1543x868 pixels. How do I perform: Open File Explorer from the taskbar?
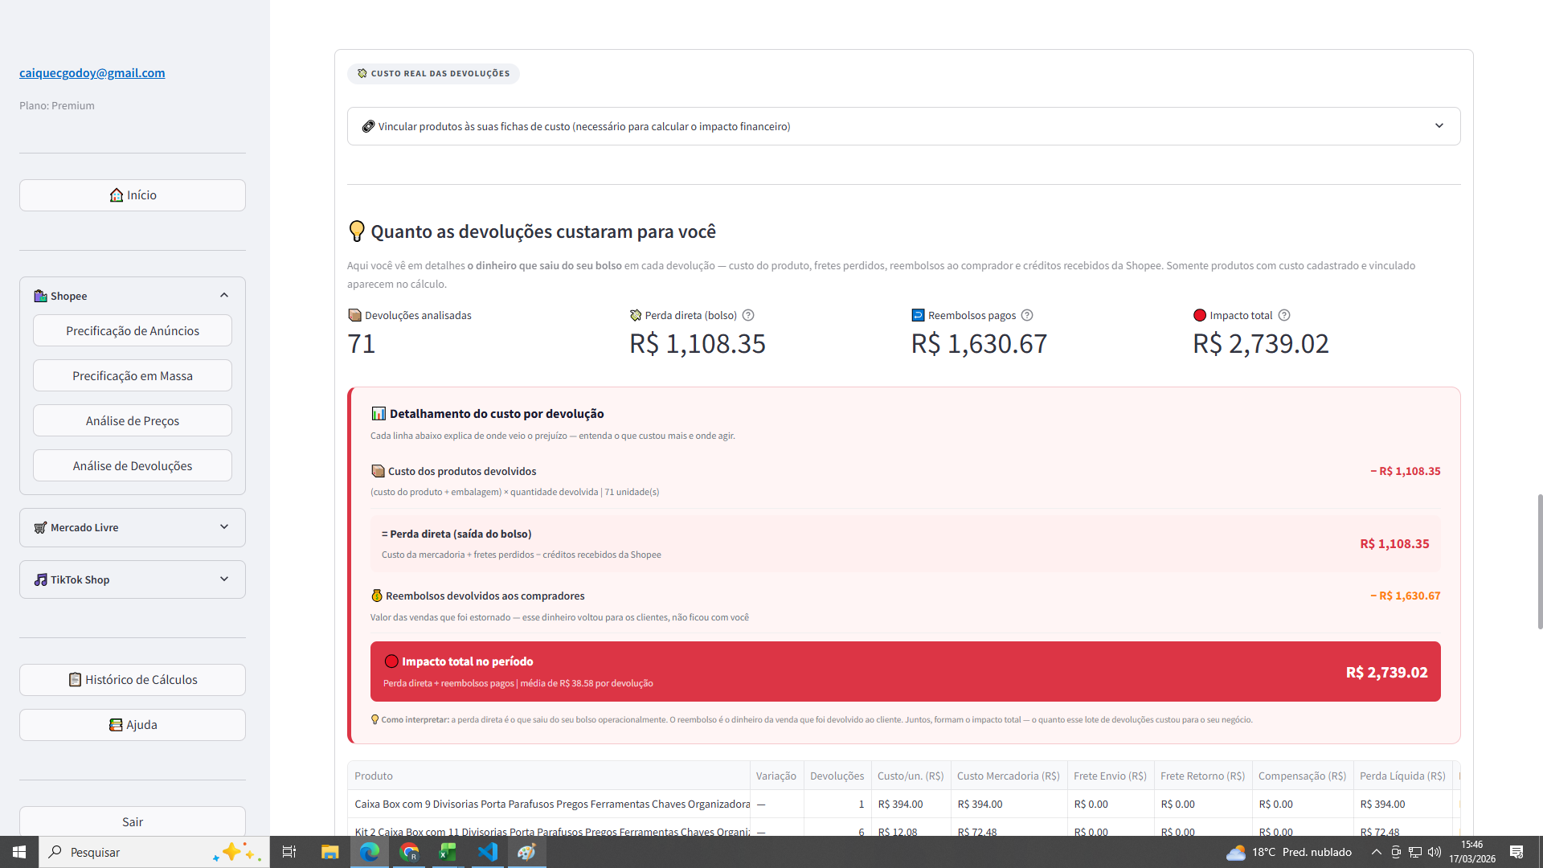(329, 852)
